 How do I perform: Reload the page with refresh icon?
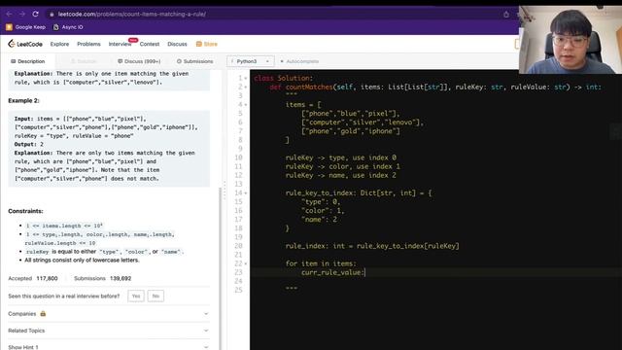pos(35,14)
